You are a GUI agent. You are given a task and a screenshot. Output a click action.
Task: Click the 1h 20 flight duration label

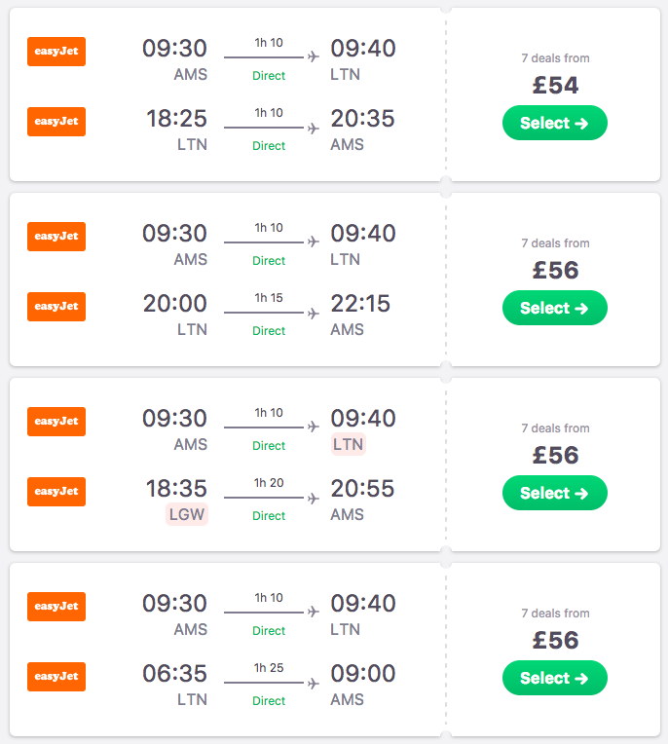pyautogui.click(x=269, y=483)
